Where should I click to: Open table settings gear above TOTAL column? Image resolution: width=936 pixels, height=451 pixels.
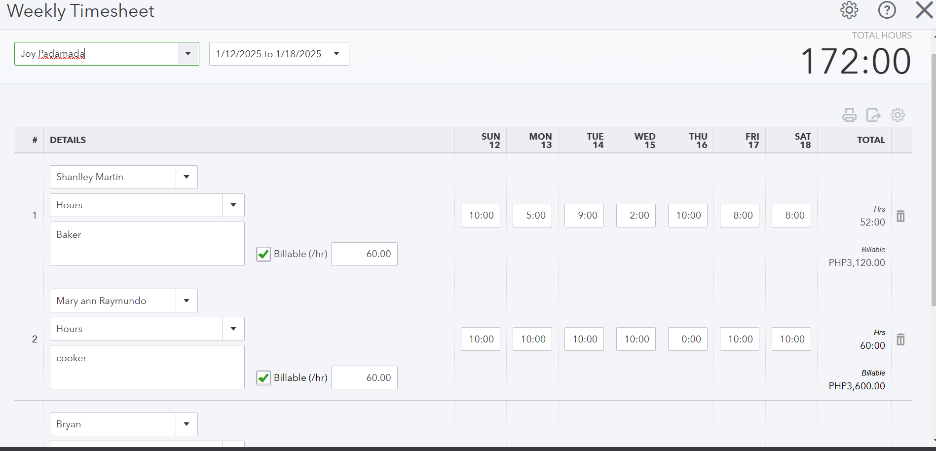[898, 115]
